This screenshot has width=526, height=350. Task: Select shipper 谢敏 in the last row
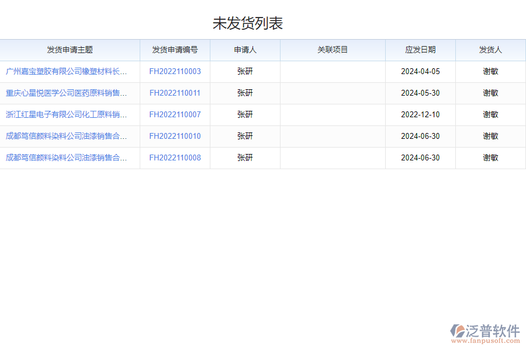[x=490, y=157]
